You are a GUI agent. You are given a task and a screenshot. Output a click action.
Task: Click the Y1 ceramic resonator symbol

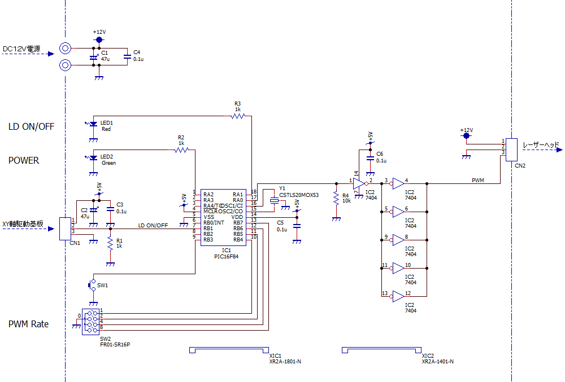[275, 200]
